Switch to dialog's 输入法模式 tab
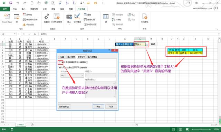The height and width of the screenshot is (132, 221). click(92, 57)
